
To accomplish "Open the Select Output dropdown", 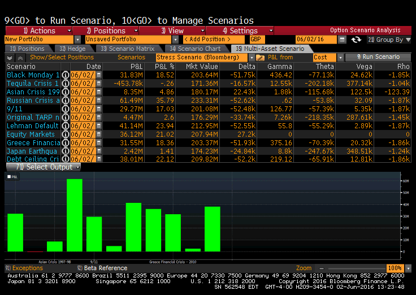I will (43, 167).
